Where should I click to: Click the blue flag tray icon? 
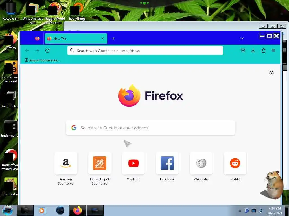click(247, 211)
